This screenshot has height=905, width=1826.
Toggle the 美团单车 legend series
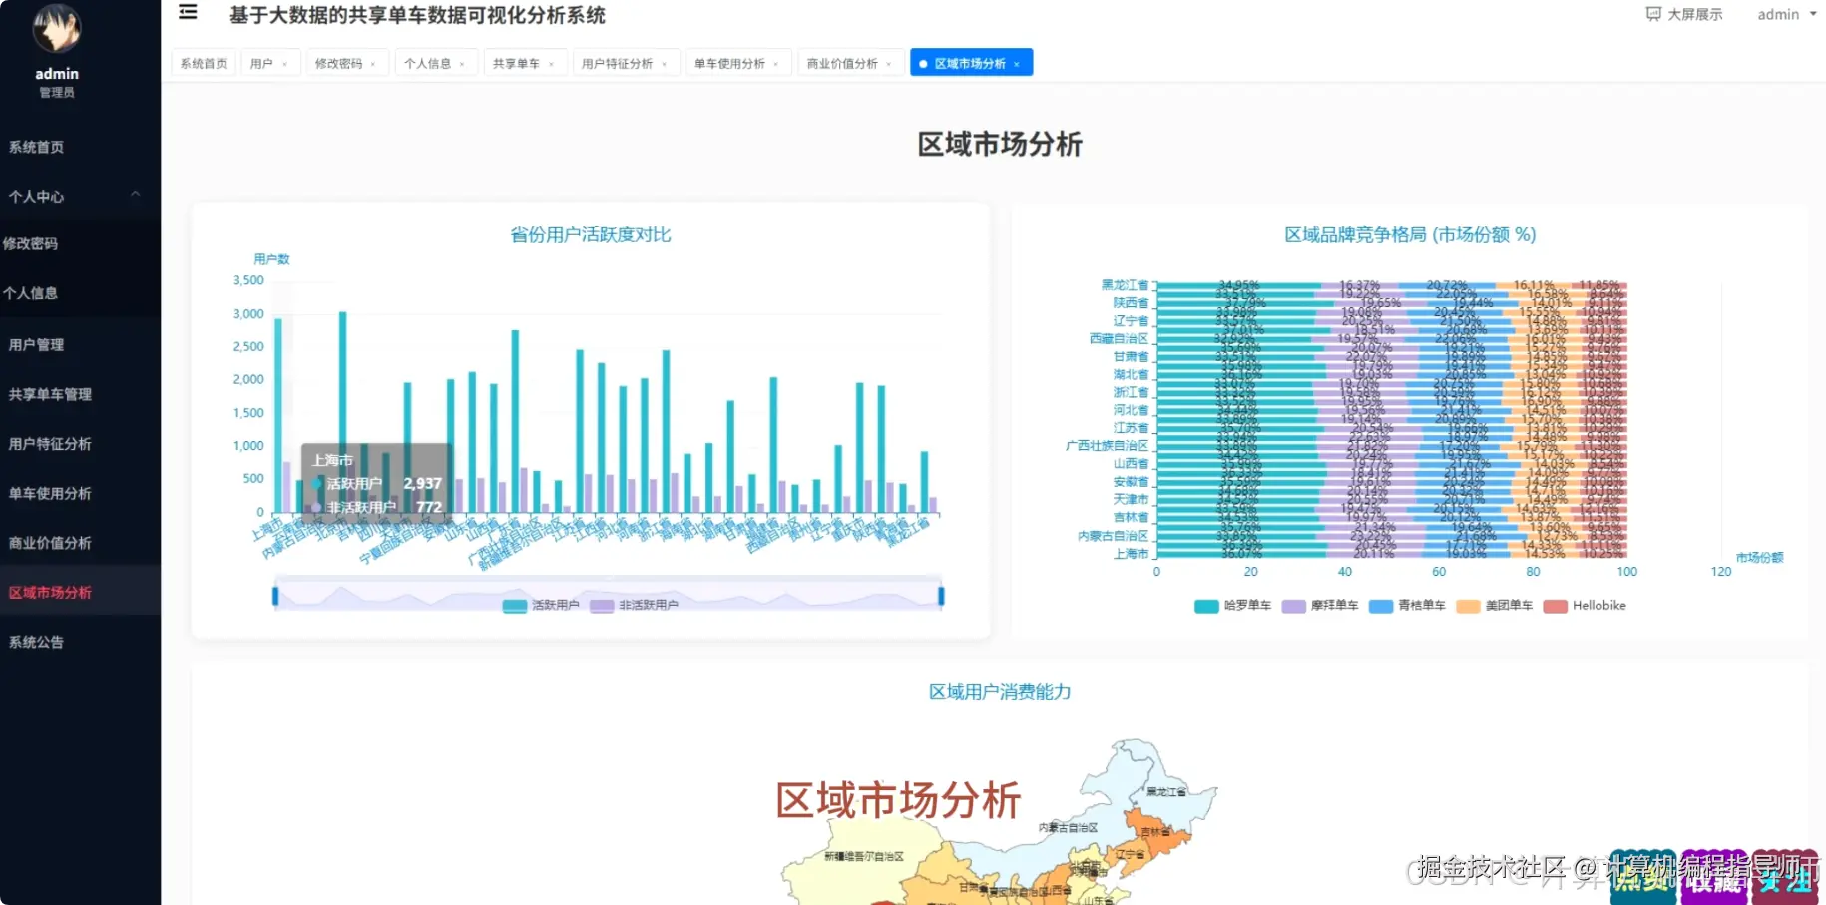(1494, 606)
